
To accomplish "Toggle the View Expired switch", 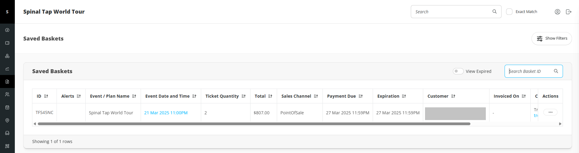I will click(458, 71).
